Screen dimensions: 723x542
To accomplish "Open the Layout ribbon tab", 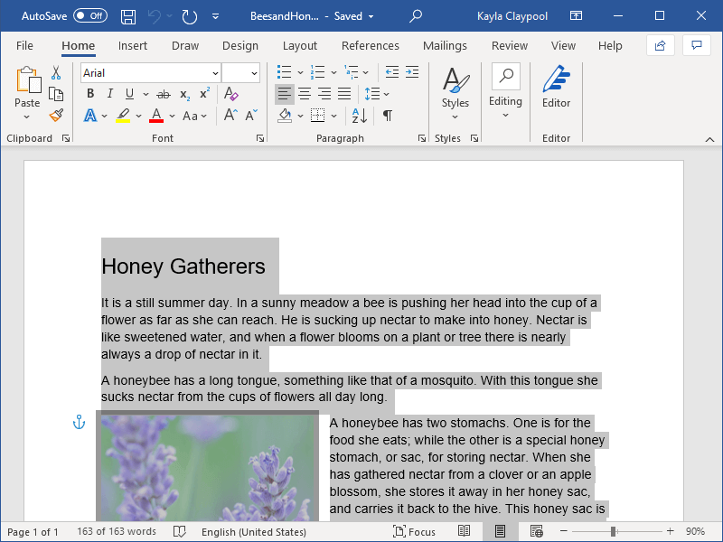I will coord(299,46).
